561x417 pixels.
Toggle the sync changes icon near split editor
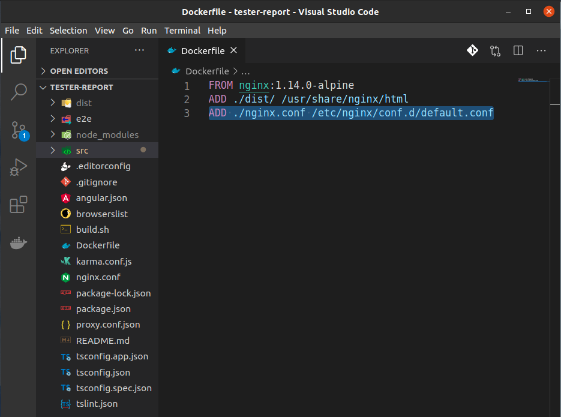pyautogui.click(x=495, y=50)
